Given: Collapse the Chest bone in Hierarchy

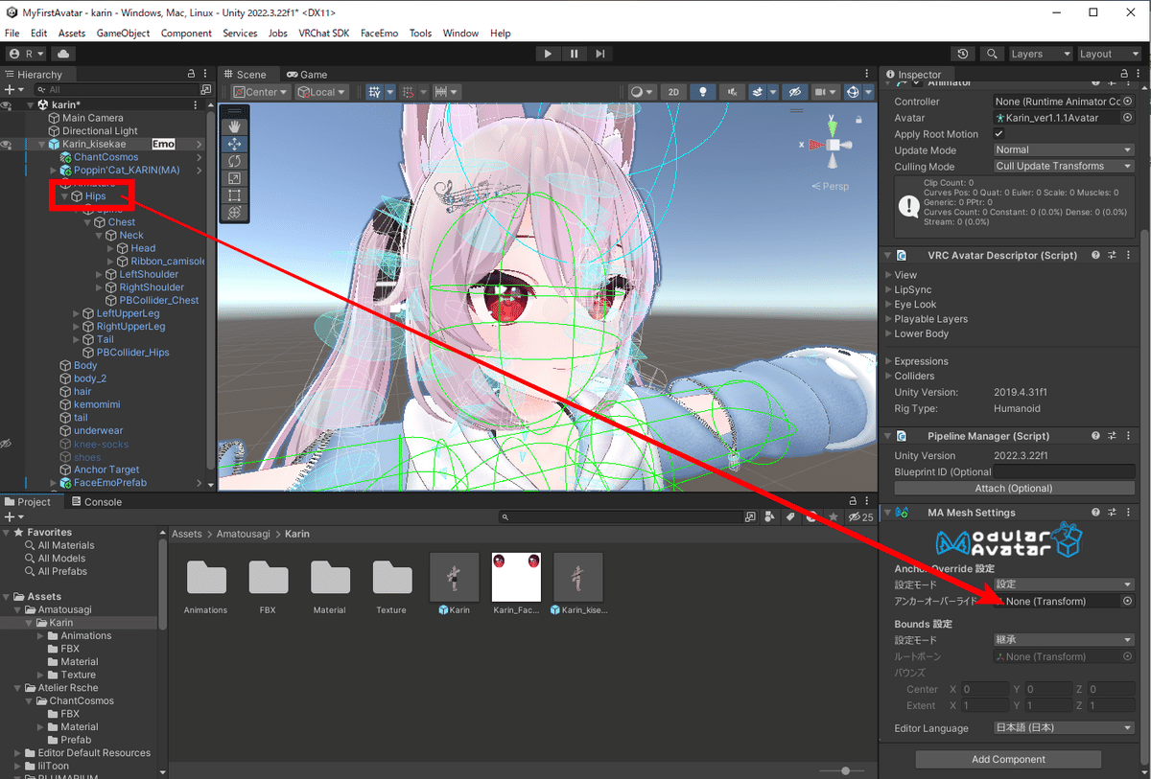Looking at the screenshot, I should coord(87,222).
